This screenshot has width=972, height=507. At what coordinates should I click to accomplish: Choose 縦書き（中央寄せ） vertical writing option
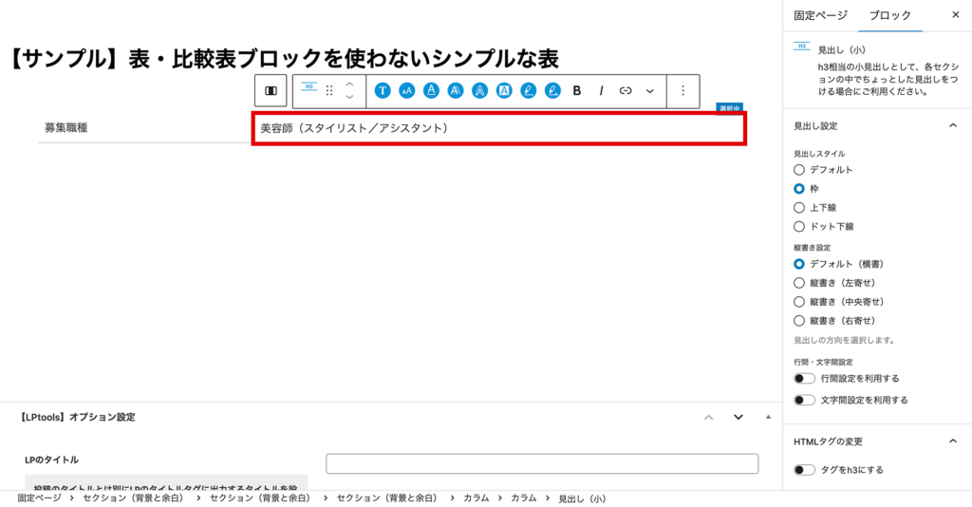(799, 302)
